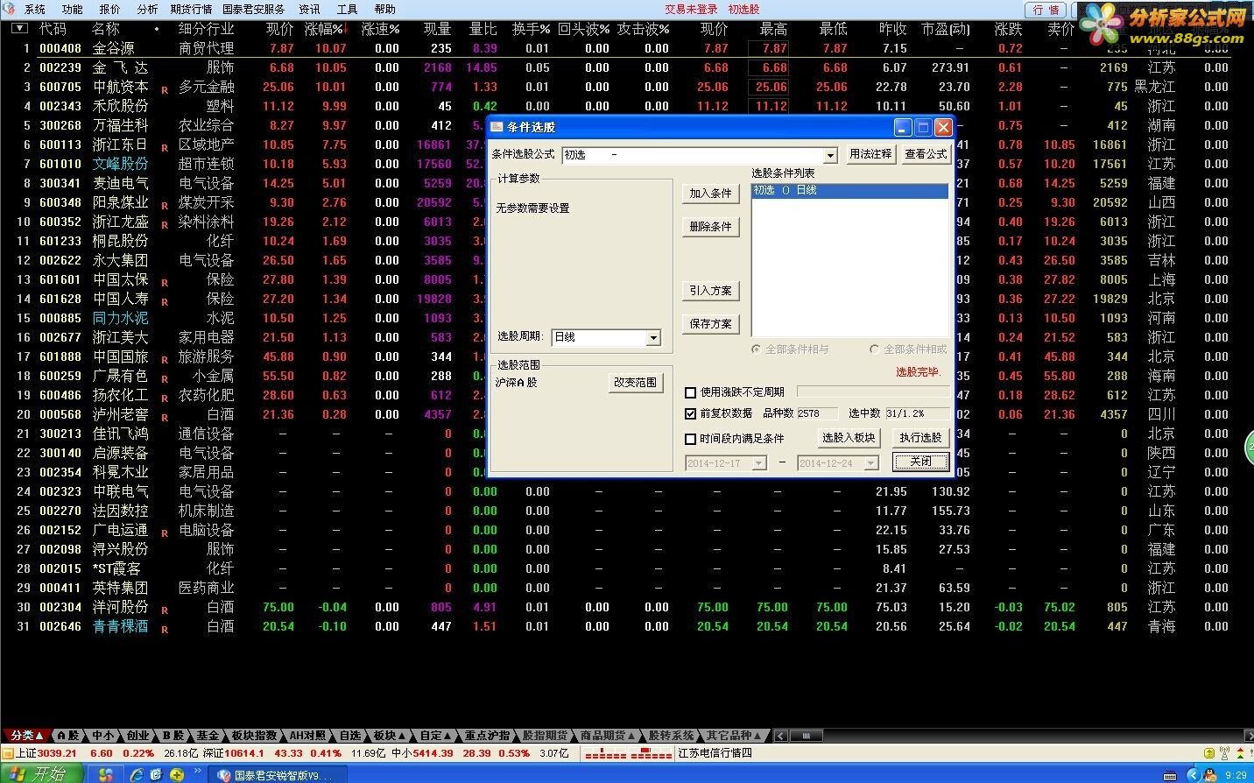Open the 工具 menu

coord(347,9)
